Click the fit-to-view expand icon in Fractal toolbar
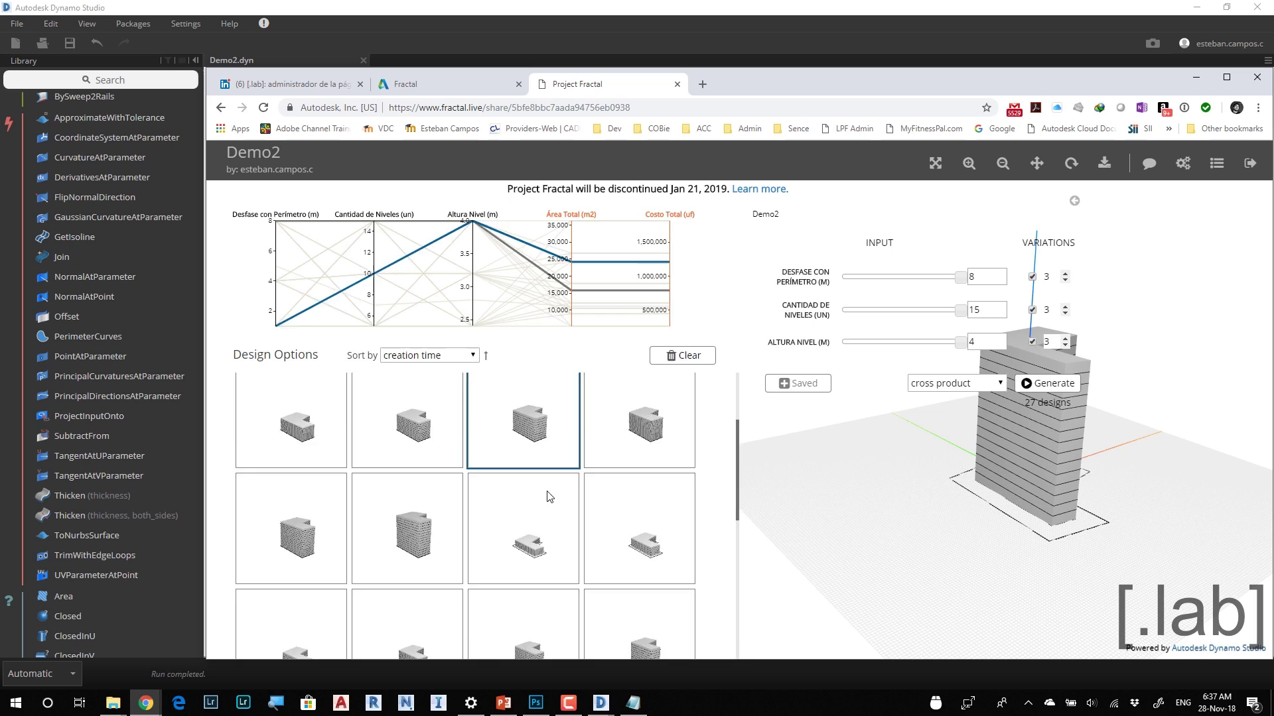This screenshot has width=1274, height=716. [x=936, y=163]
